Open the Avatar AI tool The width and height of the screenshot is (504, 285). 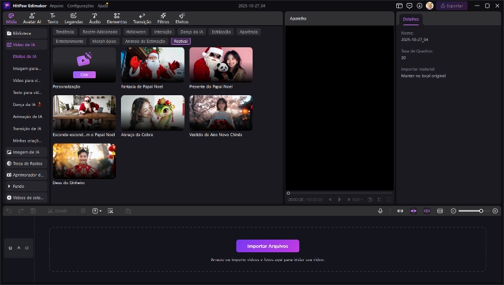pos(31,18)
